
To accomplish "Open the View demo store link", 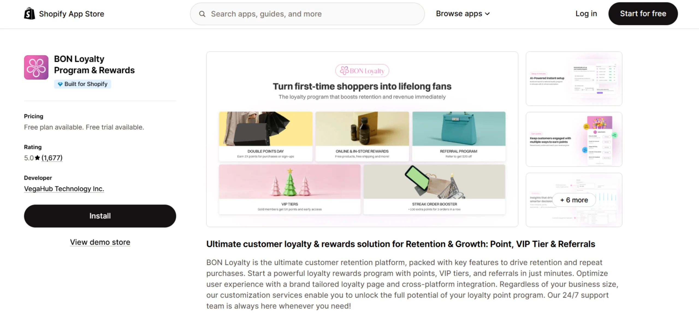I will pyautogui.click(x=100, y=242).
